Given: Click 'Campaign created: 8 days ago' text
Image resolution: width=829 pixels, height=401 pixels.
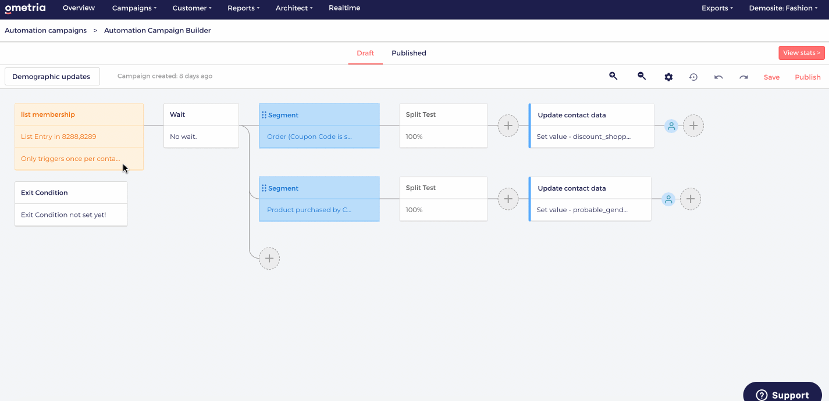Looking at the screenshot, I should 165,76.
